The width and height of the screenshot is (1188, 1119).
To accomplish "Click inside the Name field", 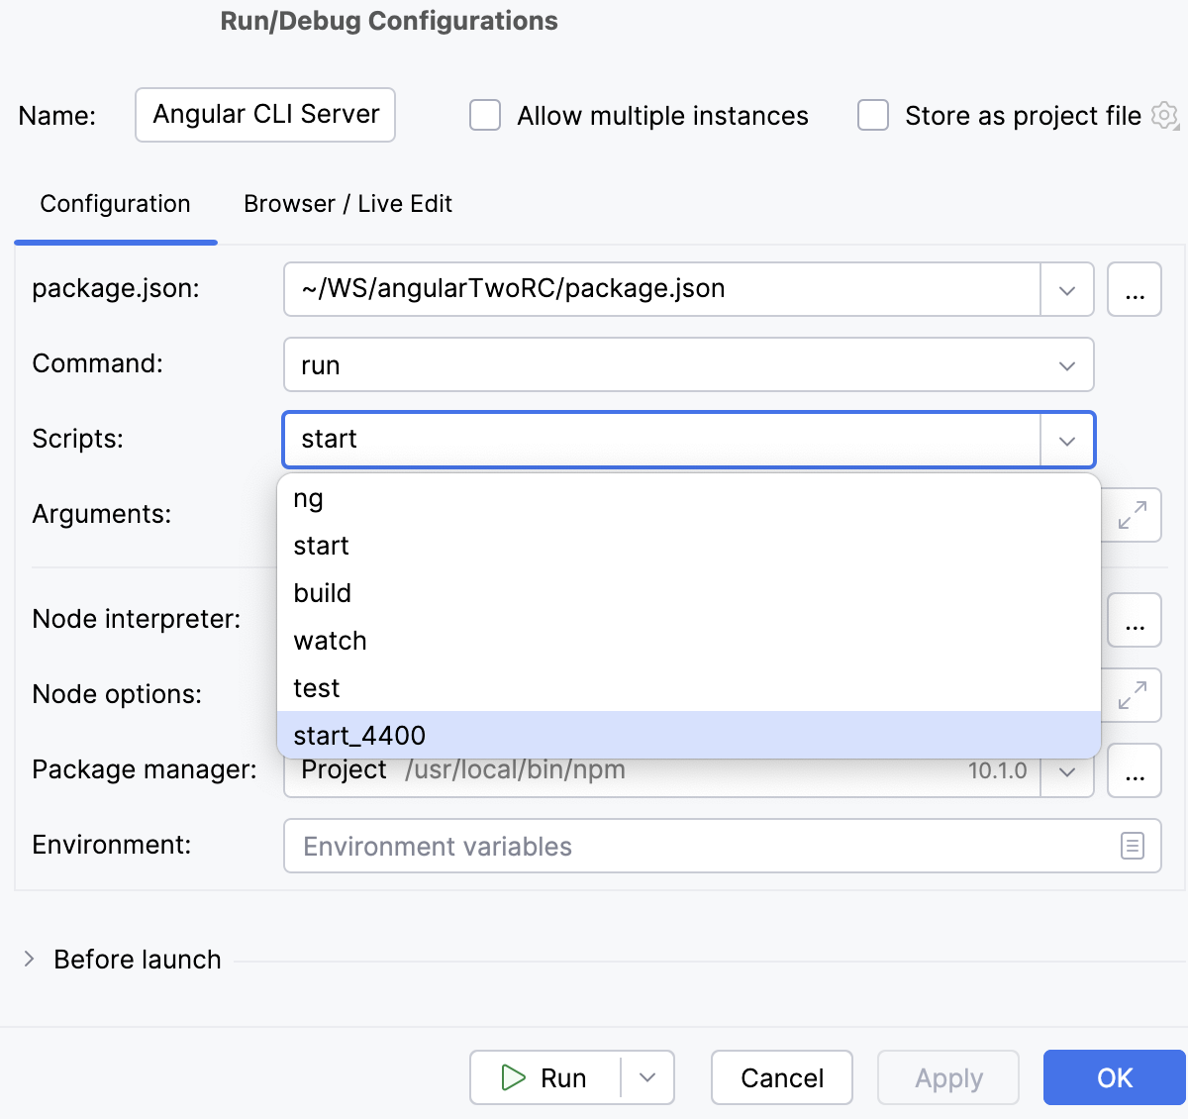I will point(264,115).
